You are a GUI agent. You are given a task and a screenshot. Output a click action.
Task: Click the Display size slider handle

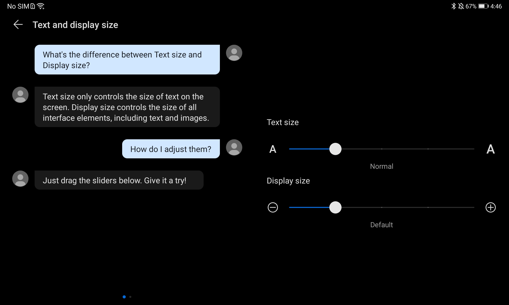point(335,207)
